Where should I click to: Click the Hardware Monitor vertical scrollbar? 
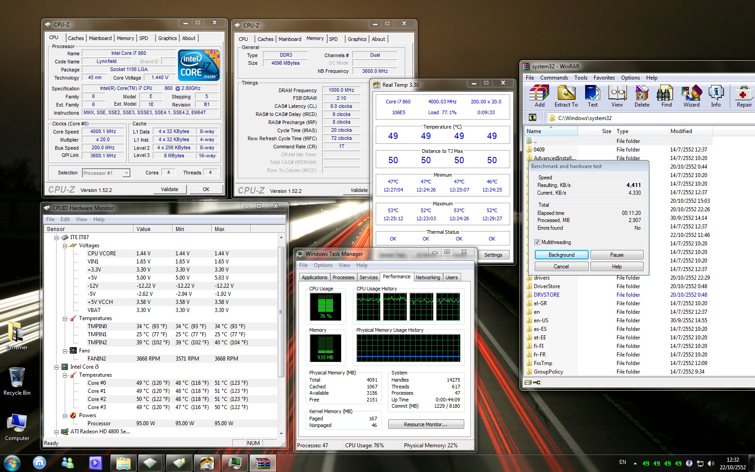coord(281,310)
